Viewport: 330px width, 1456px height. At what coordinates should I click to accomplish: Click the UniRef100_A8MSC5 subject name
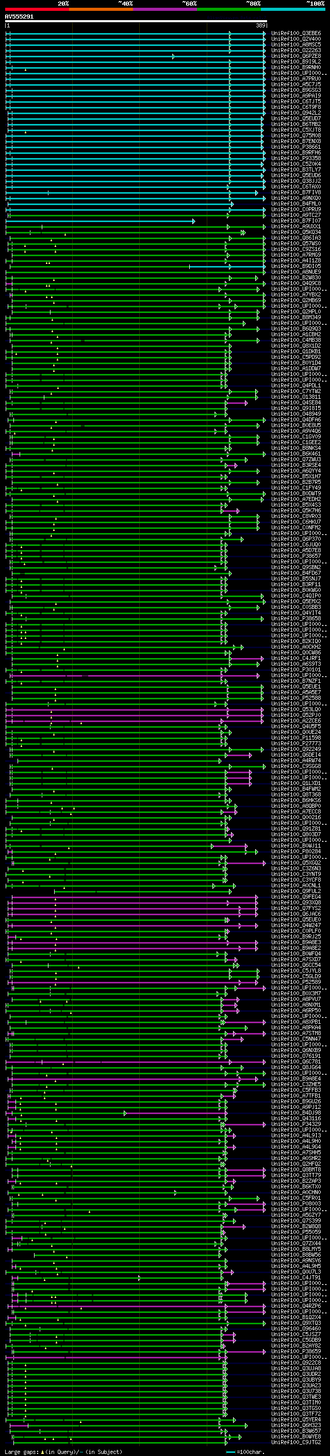pyautogui.click(x=296, y=44)
